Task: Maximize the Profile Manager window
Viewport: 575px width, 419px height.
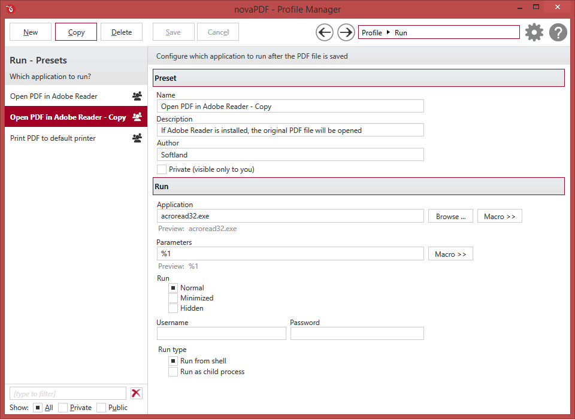Action: [535, 7]
